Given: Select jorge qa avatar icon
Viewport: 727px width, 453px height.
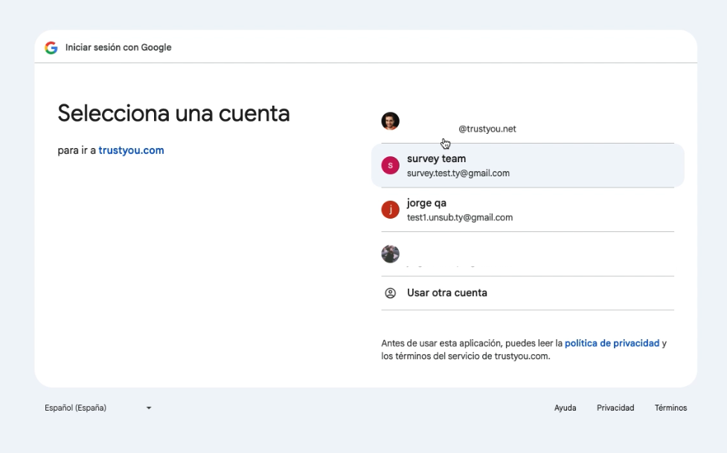Looking at the screenshot, I should pos(391,210).
